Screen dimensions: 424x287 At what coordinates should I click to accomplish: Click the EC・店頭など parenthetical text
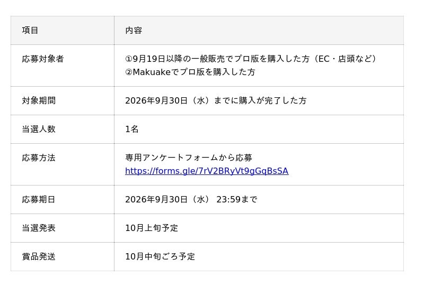pos(345,59)
